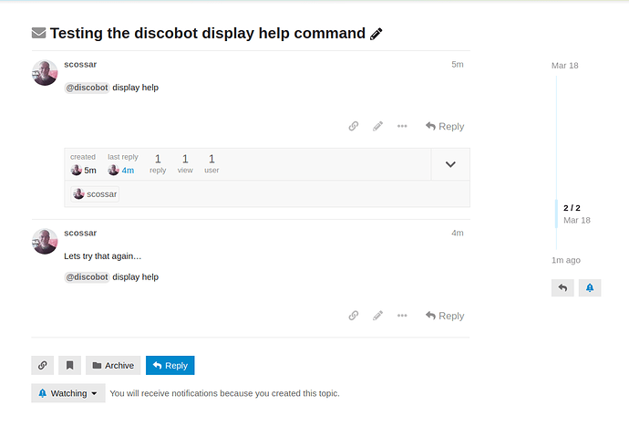Image resolution: width=629 pixels, height=427 pixels.
Task: Click the '1 reply' count in the topic map
Action: tap(158, 163)
